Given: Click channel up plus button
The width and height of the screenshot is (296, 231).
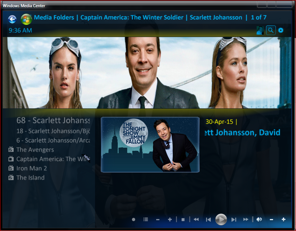Looking at the screenshot, I should point(170,219).
